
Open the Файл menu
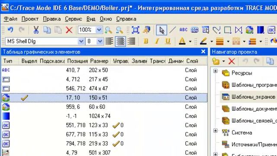point(10,19)
